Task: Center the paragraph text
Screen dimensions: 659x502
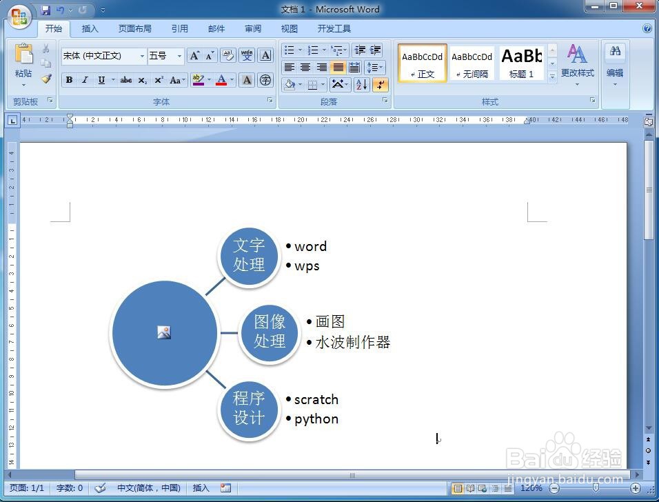Action: [305, 68]
